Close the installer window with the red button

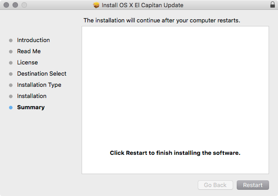(6, 5)
